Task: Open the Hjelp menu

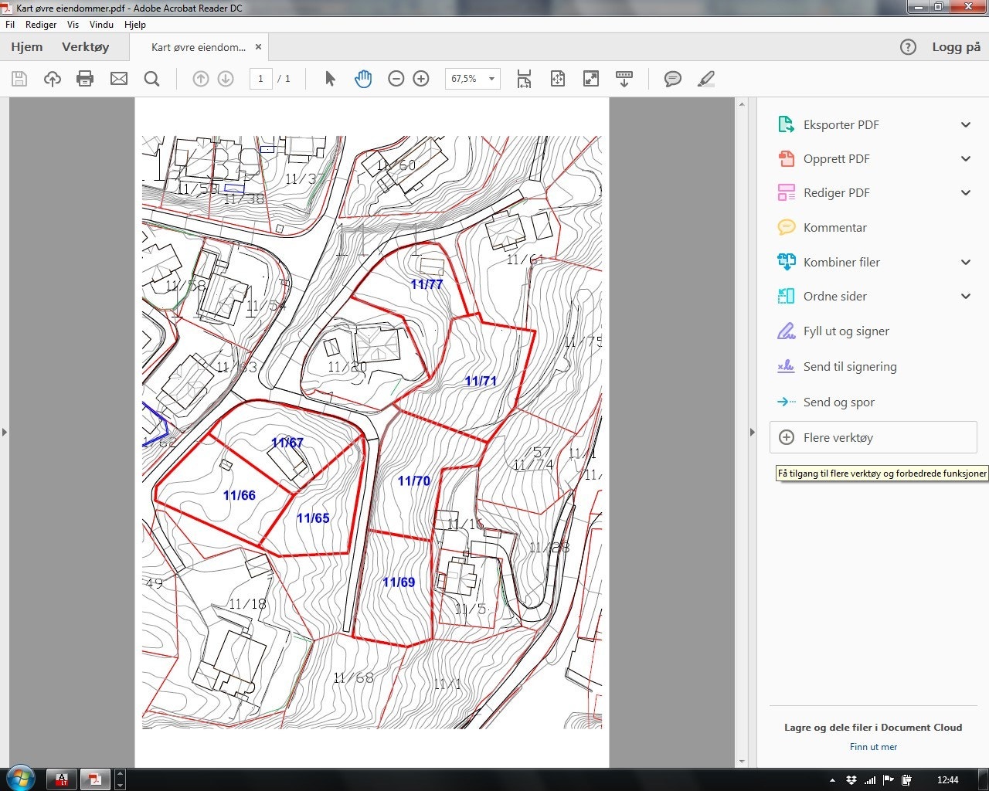Action: pyautogui.click(x=135, y=25)
